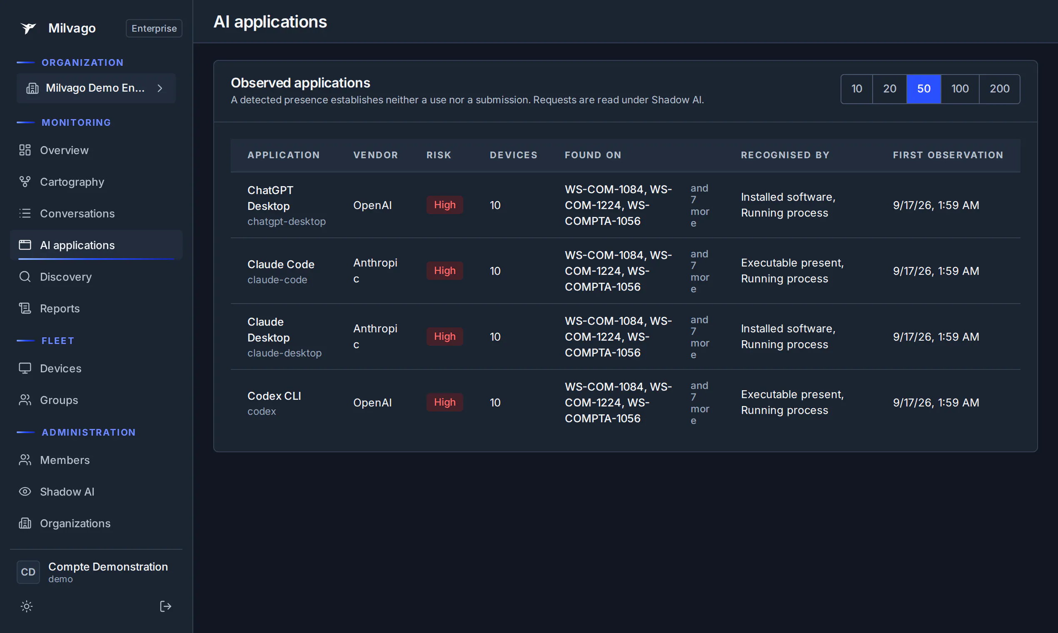1058x633 pixels.
Task: Click the Found On column header
Action: 593,155
